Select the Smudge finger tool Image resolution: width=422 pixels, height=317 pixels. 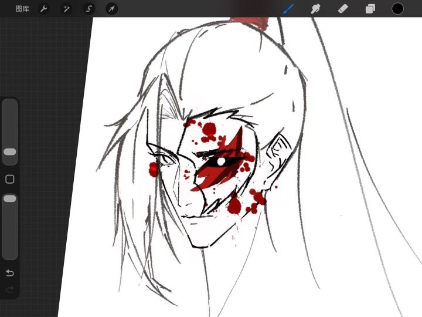tap(315, 9)
